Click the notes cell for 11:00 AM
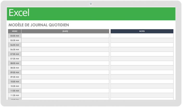Image resolution: width=182 pixels, height=107 pixels. (142, 91)
